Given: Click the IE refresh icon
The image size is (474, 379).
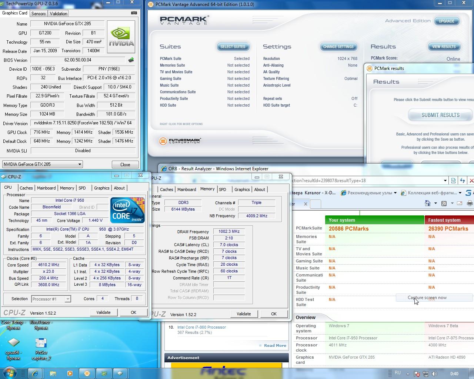Looking at the screenshot, I should 463,181.
